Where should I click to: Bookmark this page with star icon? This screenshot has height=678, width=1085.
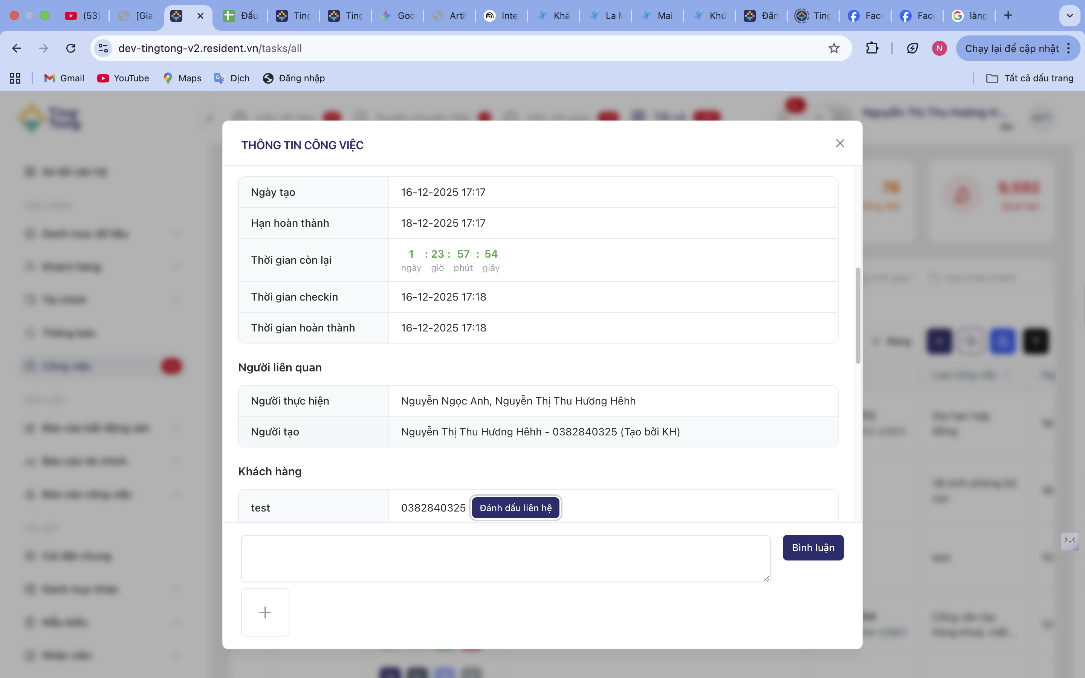[833, 49]
